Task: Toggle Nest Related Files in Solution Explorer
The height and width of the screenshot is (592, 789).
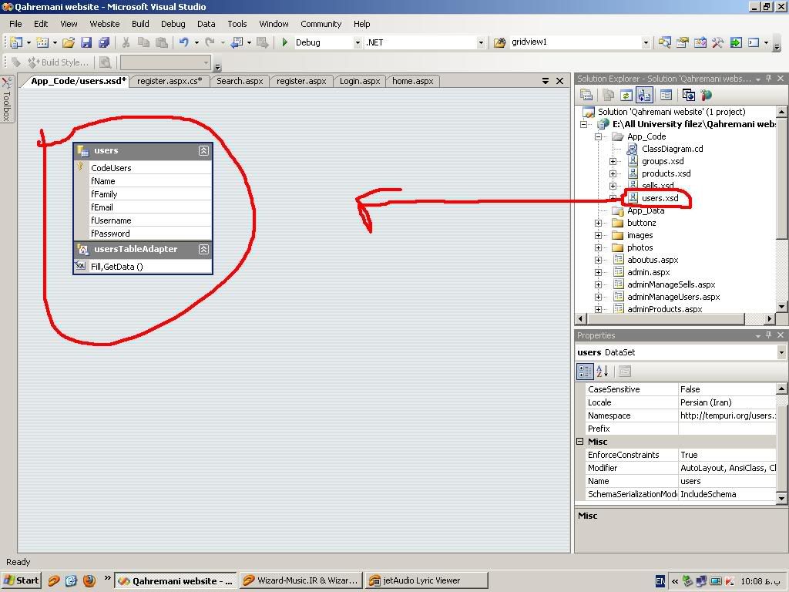Action: [644, 95]
